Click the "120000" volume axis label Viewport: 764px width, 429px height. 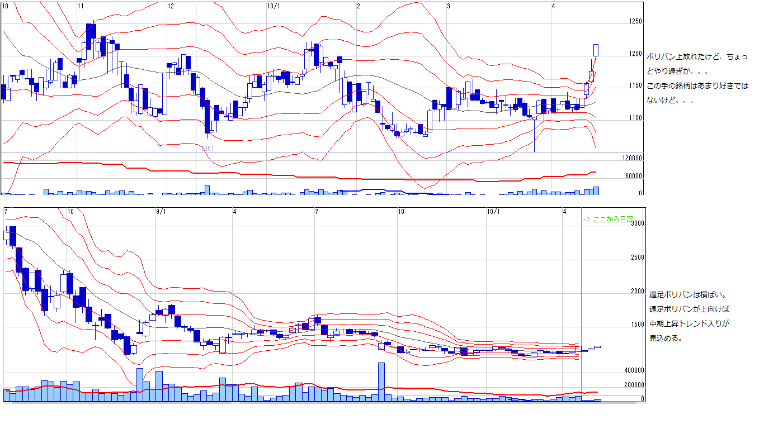click(633, 159)
